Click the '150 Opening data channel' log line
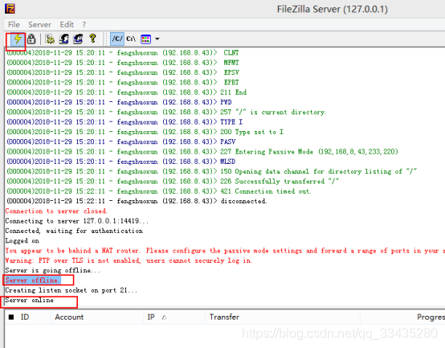The width and height of the screenshot is (445, 348). click(212, 171)
